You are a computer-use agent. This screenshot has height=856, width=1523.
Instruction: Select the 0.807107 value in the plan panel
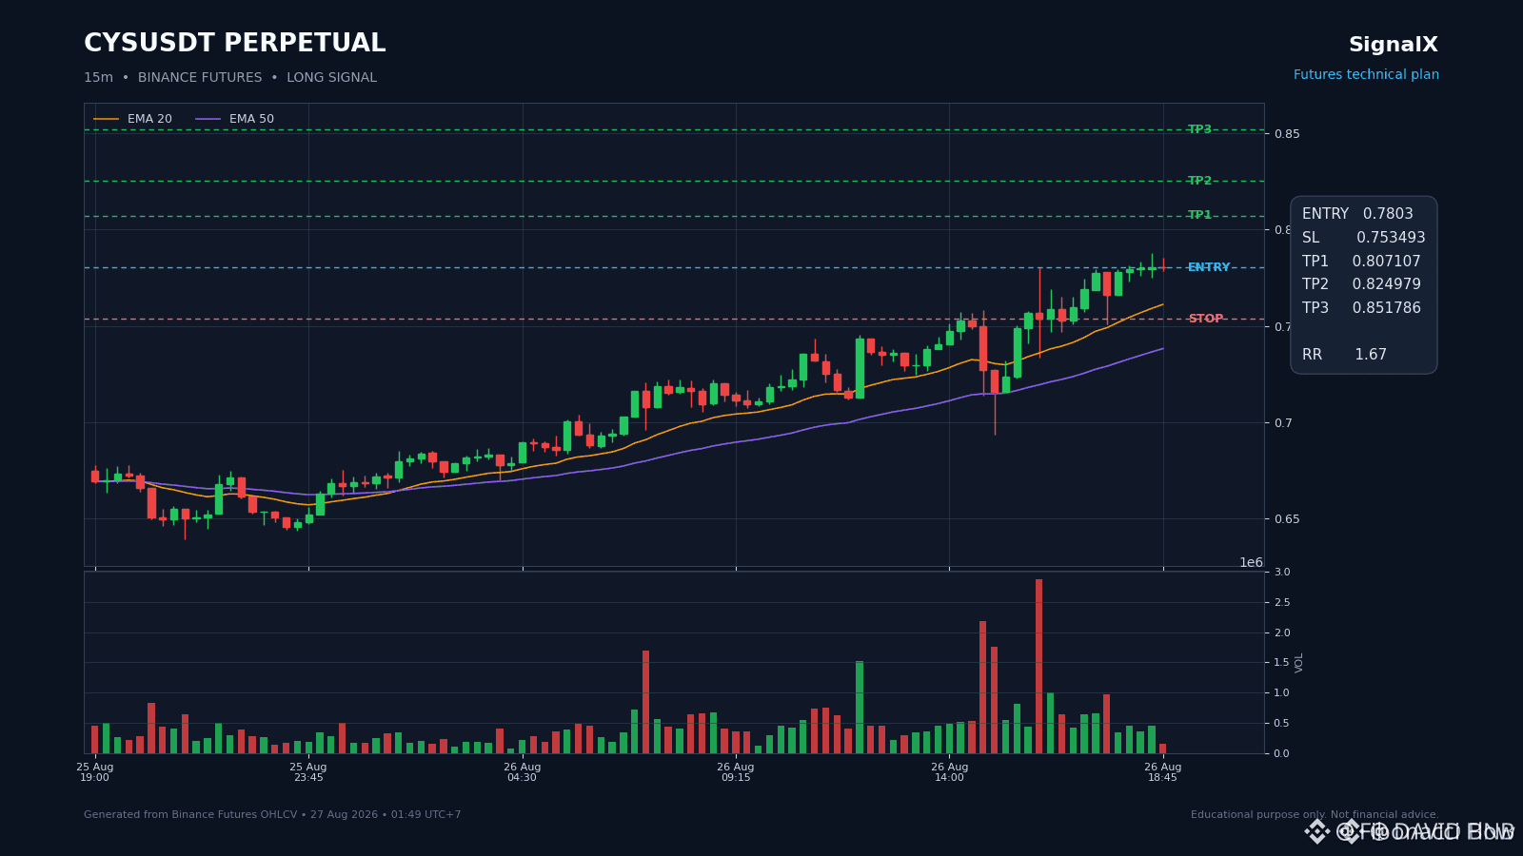[x=1386, y=262]
